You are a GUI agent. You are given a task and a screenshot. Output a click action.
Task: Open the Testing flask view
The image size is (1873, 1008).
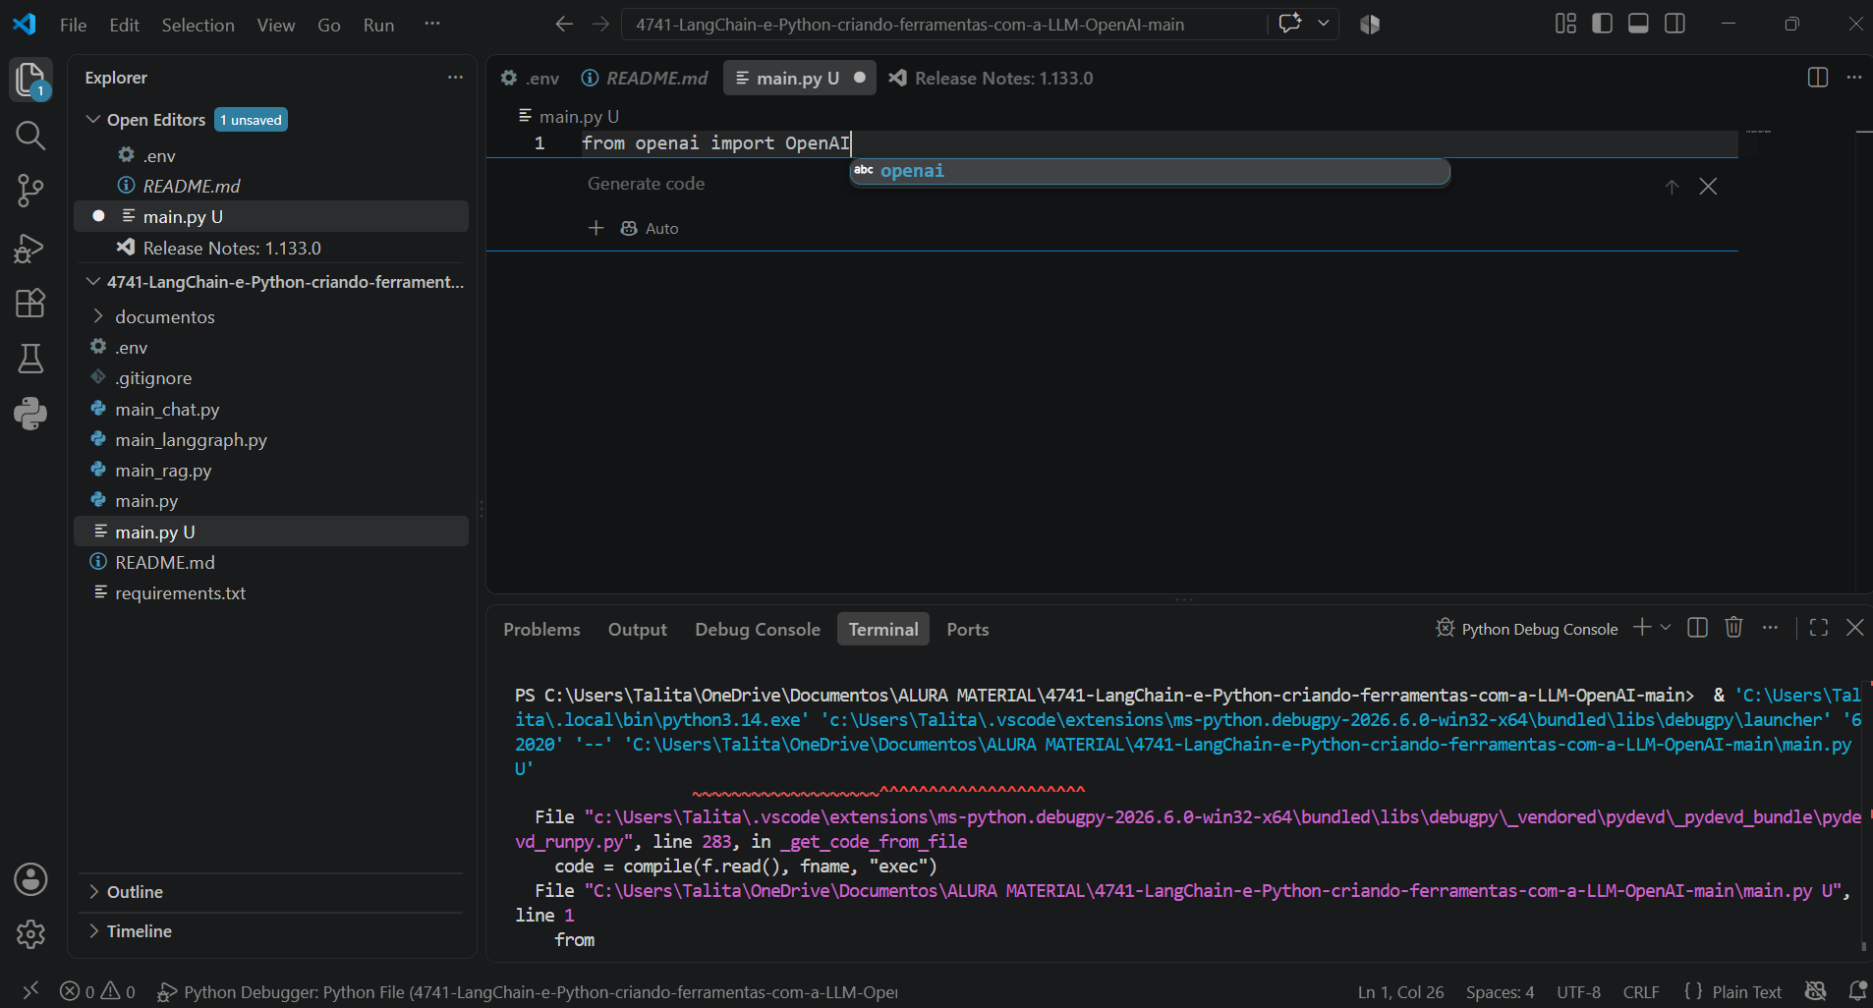30,359
